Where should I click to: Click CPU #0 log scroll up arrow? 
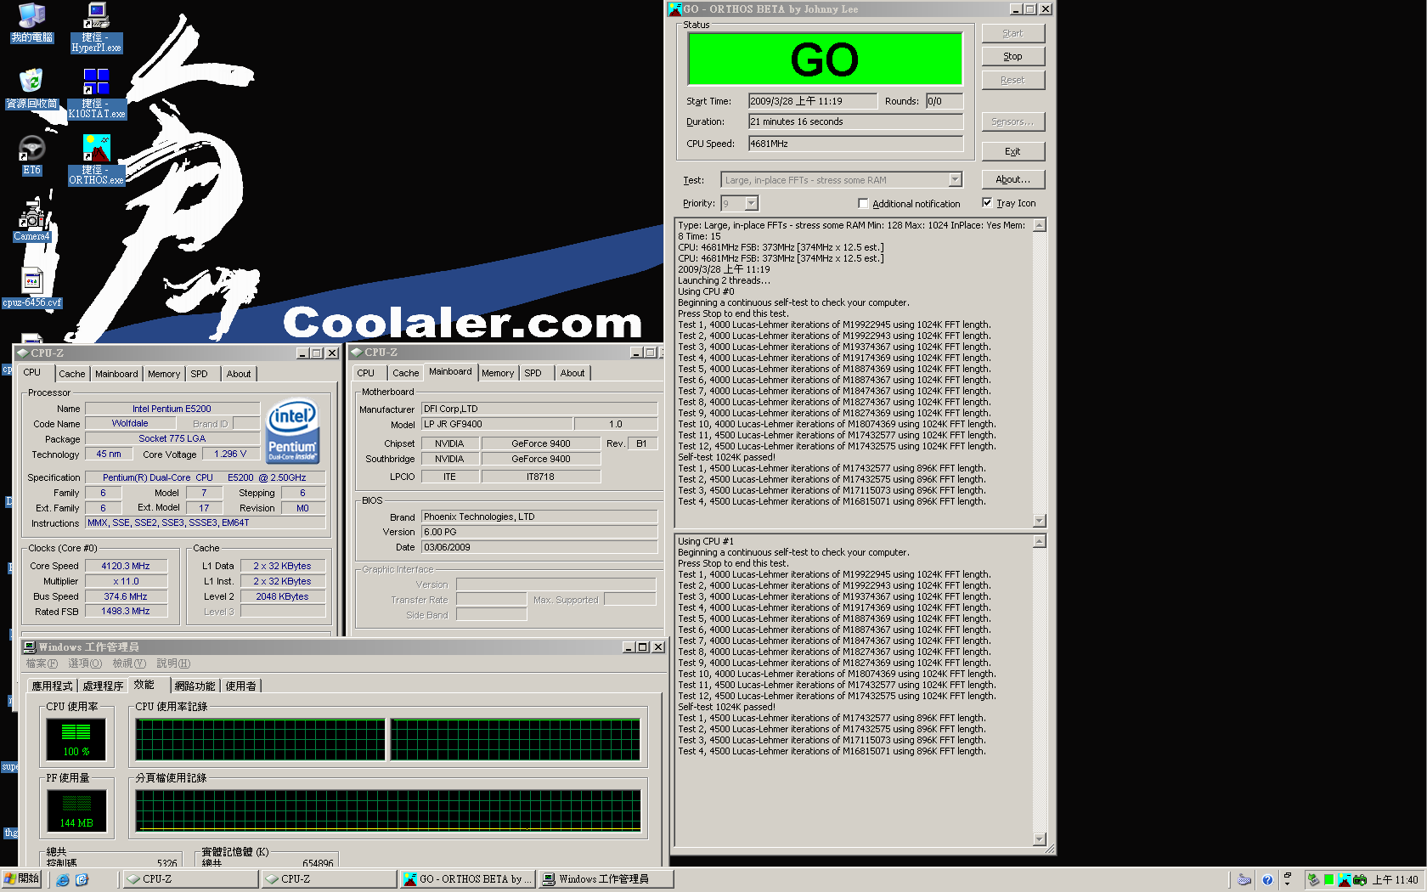pyautogui.click(x=1039, y=226)
